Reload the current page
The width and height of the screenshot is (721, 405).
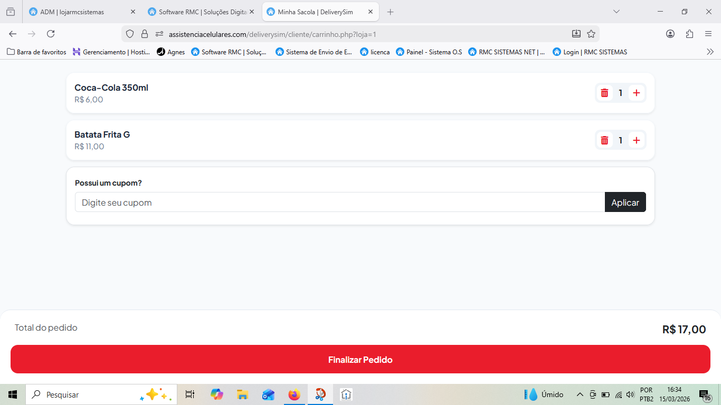coord(51,34)
